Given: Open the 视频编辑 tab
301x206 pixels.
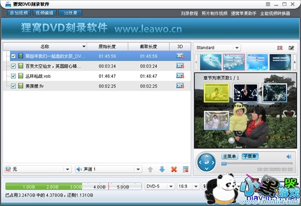Looking at the screenshot, I should (45, 13).
